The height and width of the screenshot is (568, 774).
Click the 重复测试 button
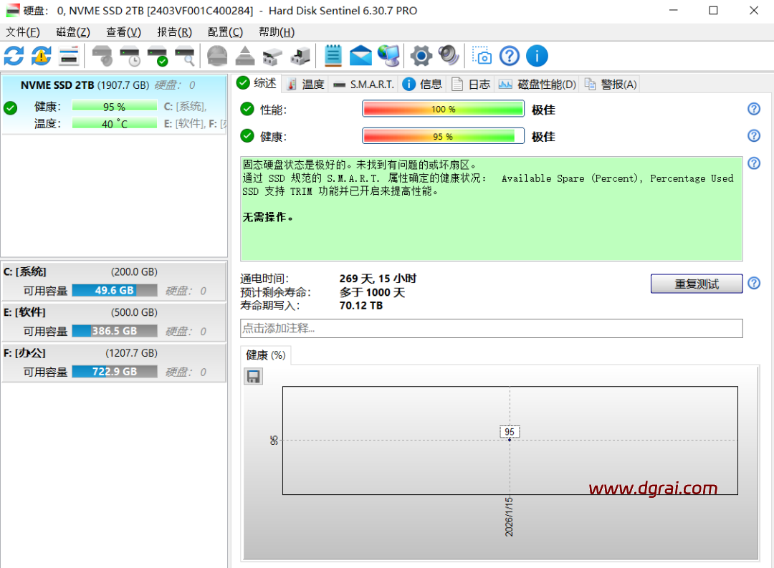pyautogui.click(x=696, y=284)
